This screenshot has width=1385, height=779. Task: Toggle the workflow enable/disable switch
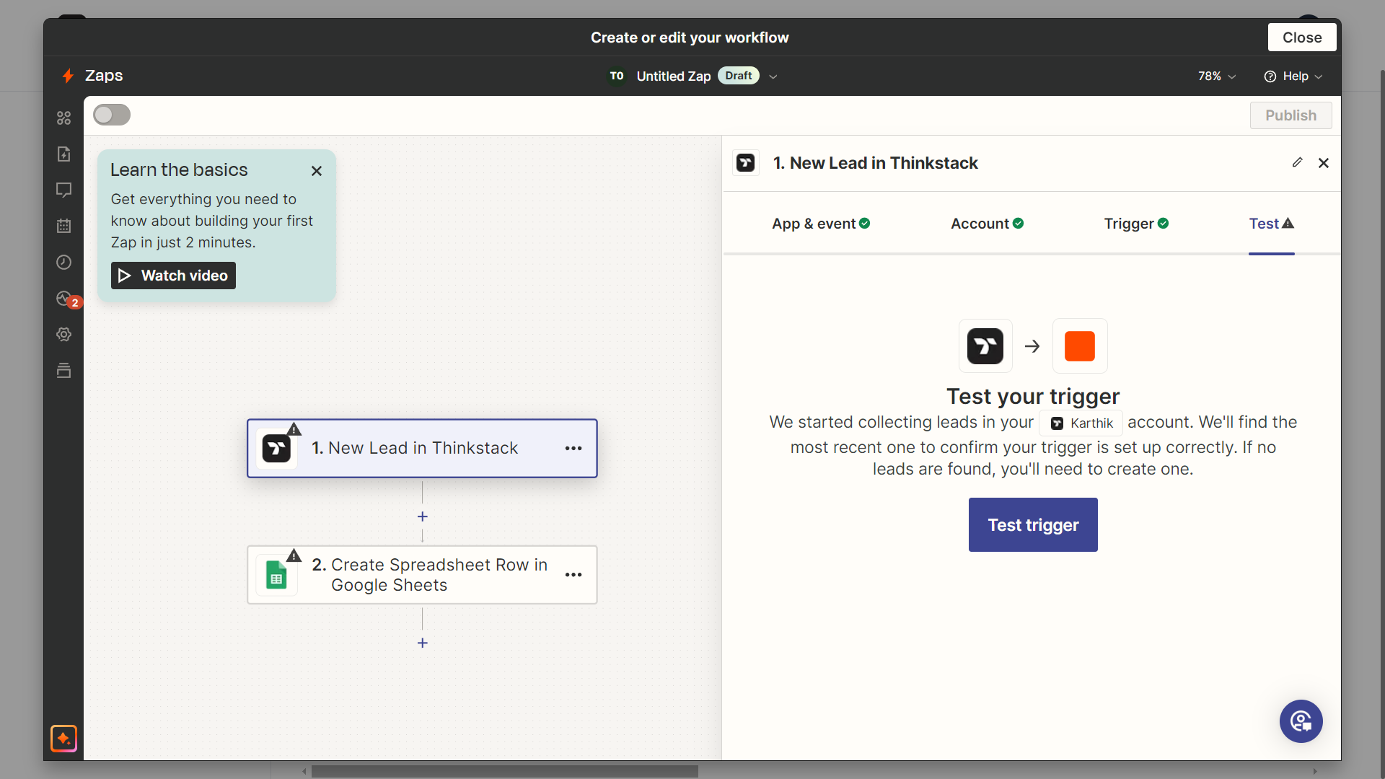pos(113,115)
